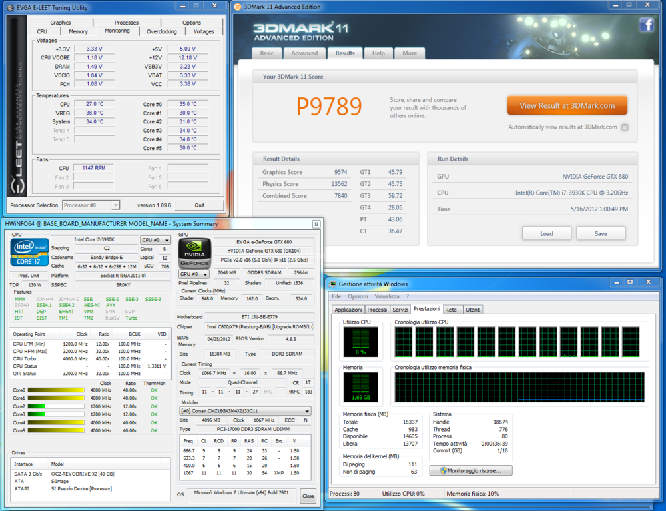This screenshot has width=666, height=511.
Task: Select the Results tab in 3DMark
Action: (x=345, y=53)
